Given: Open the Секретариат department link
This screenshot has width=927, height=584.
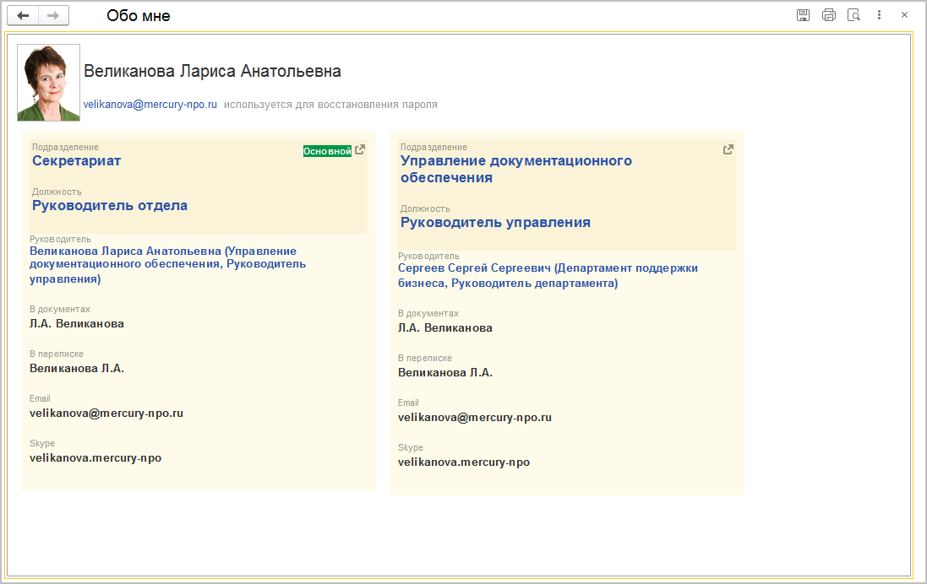Looking at the screenshot, I should [77, 161].
